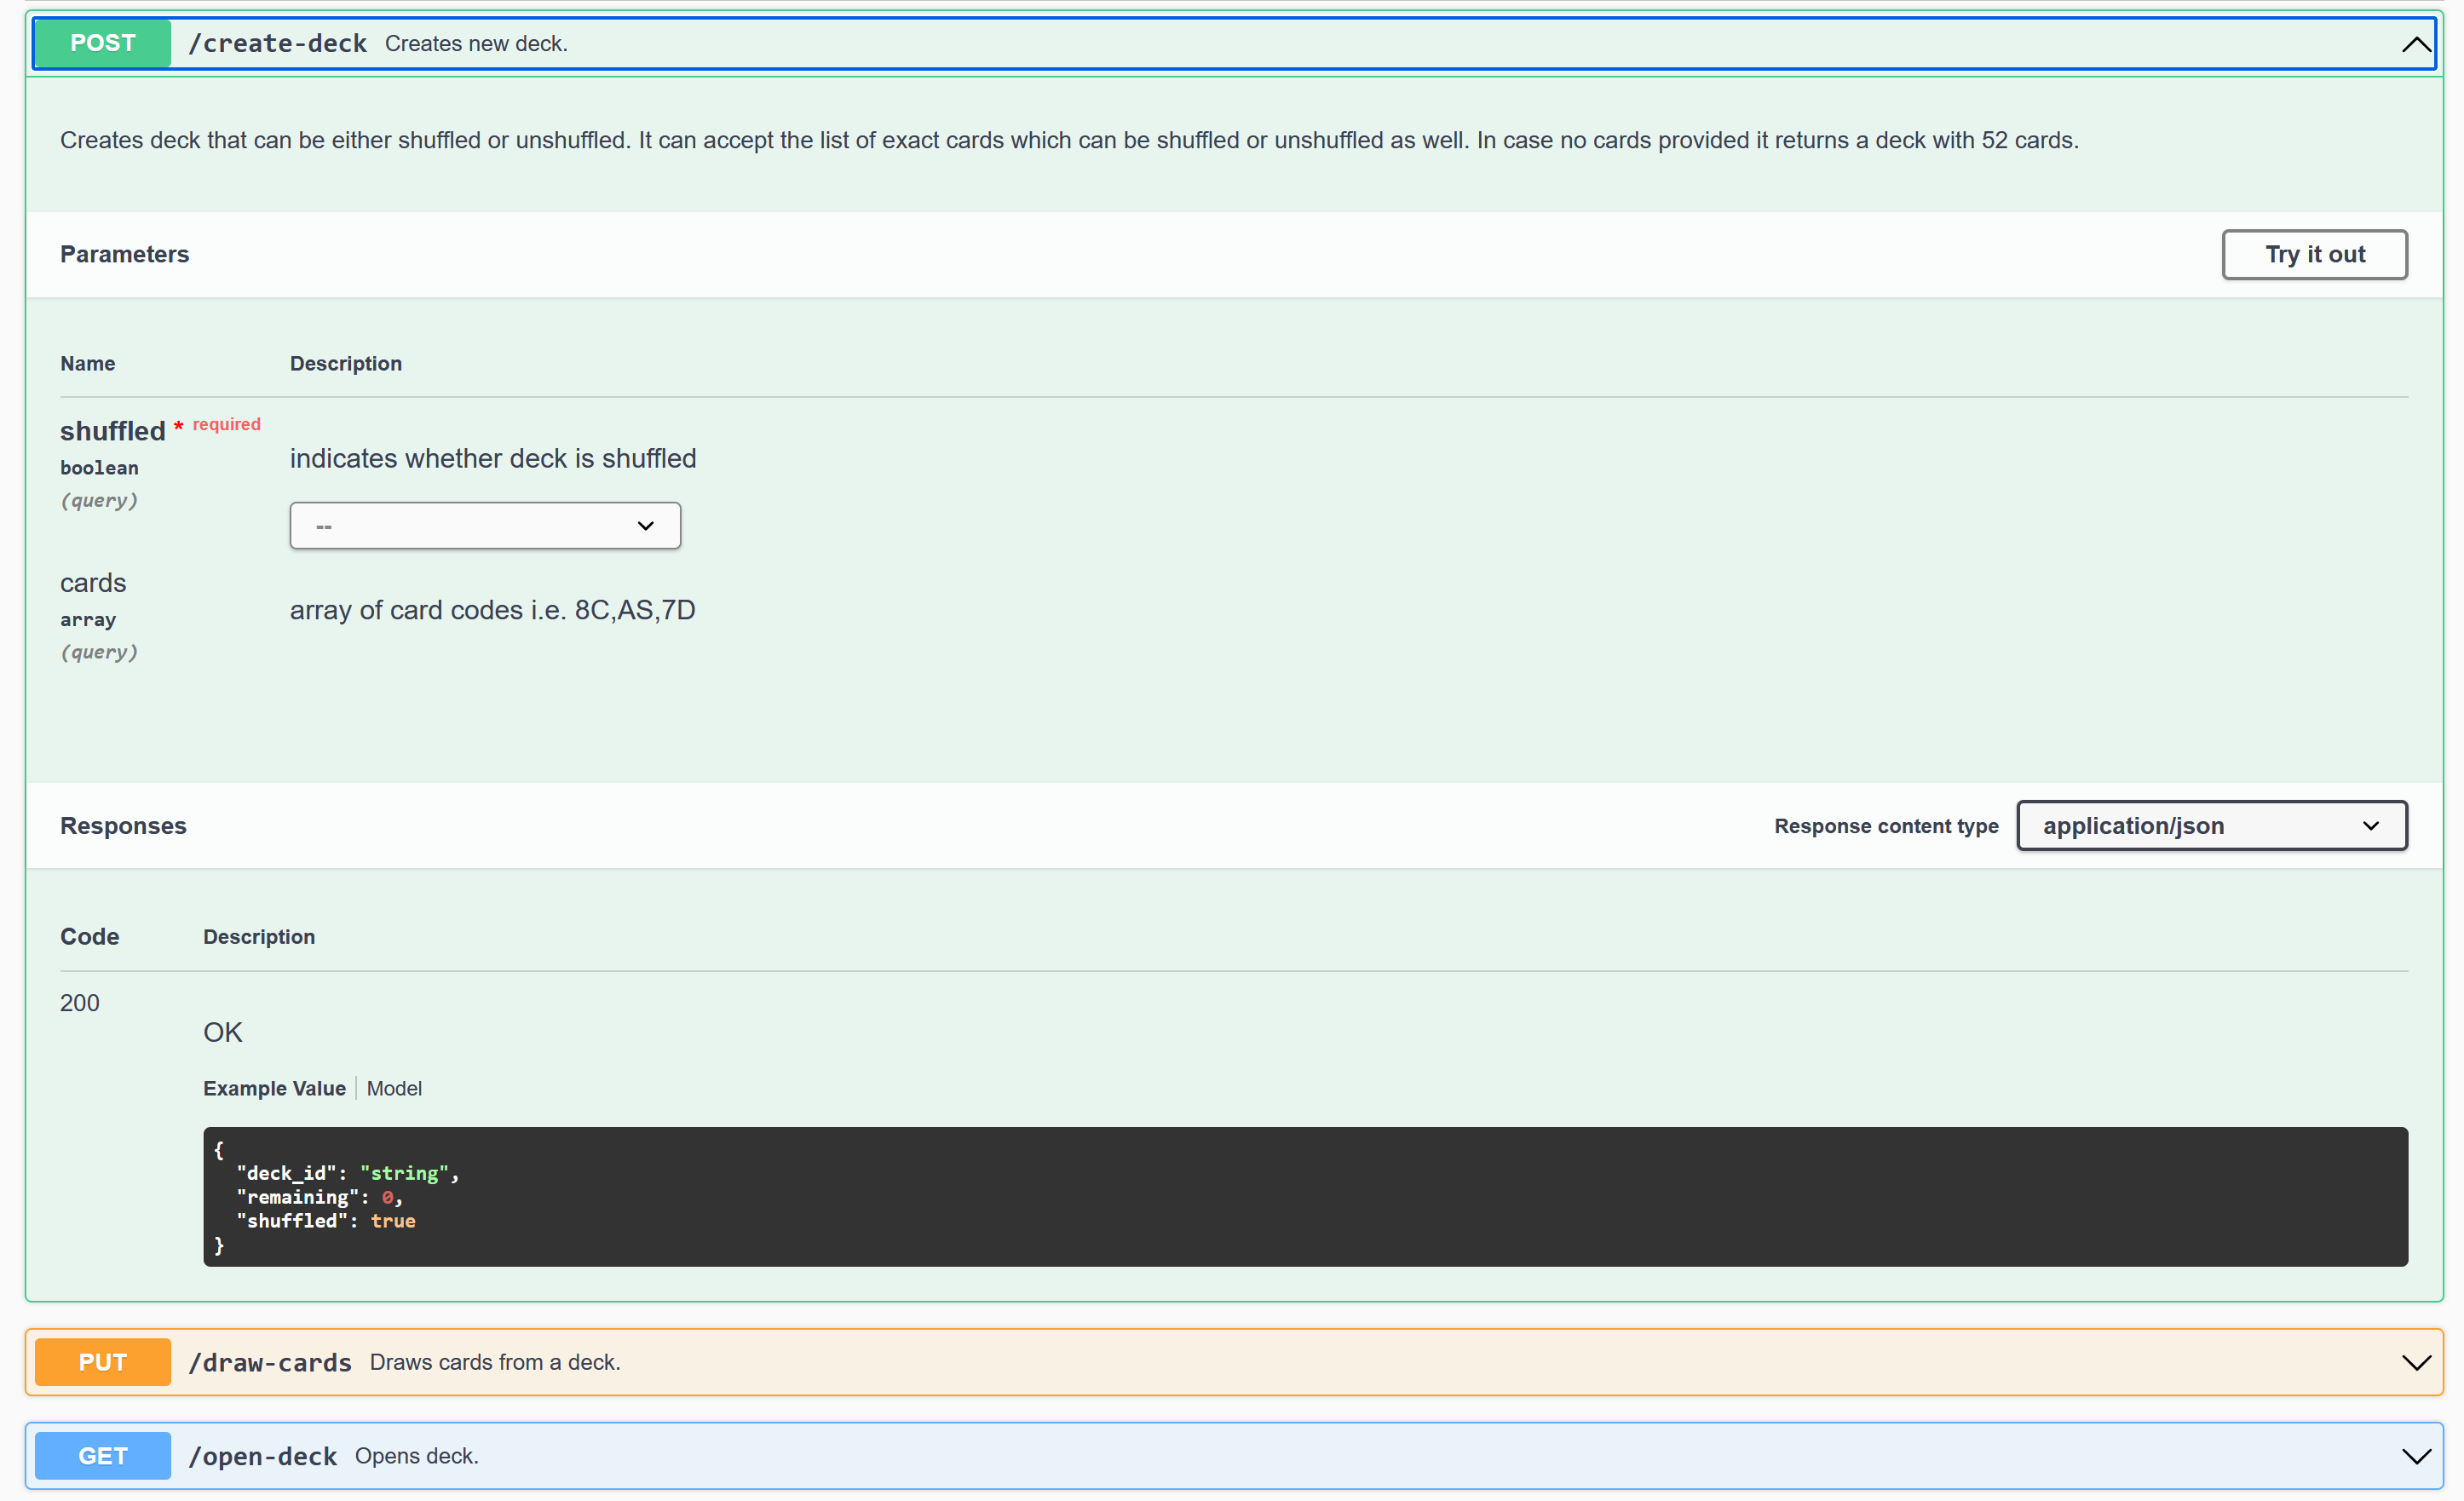Click the "deck_id" key in example JSON

coord(286,1173)
